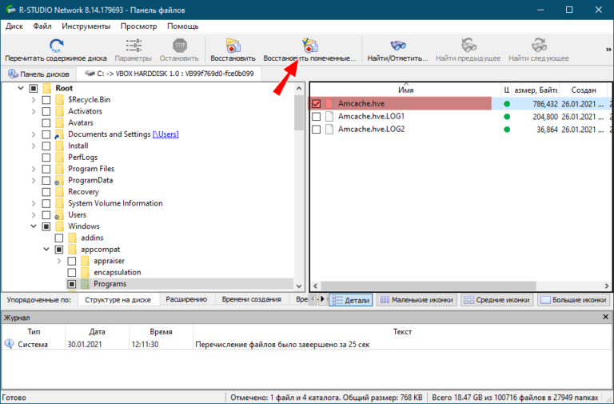The height and width of the screenshot is (404, 614).
Task: Switch to 'Средние иконки' view
Action: (x=496, y=300)
